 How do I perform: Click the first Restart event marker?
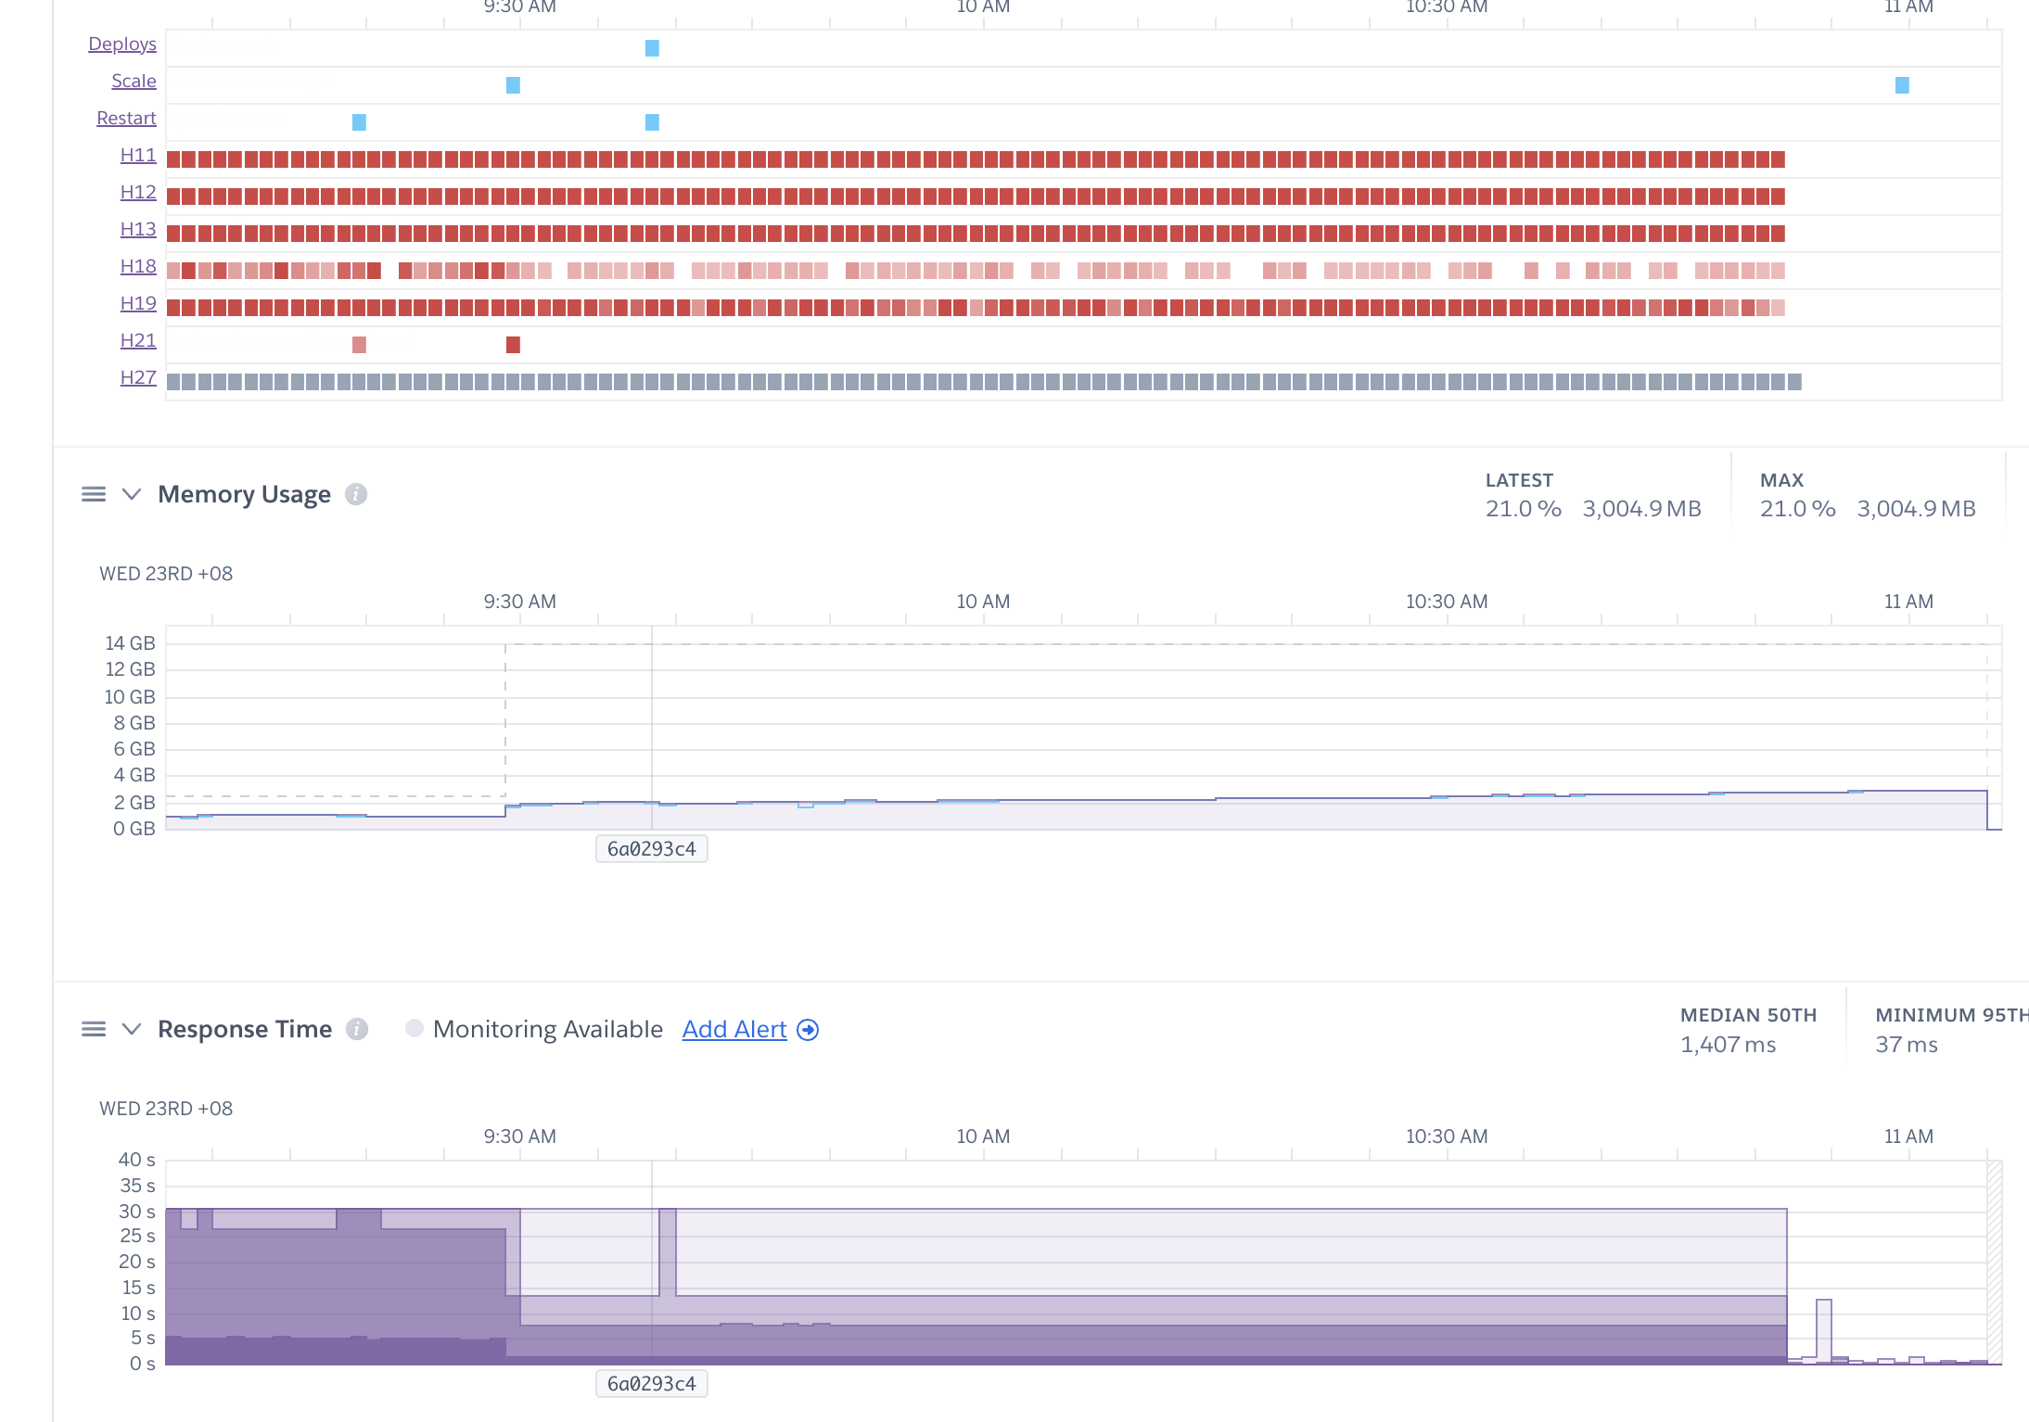[359, 122]
